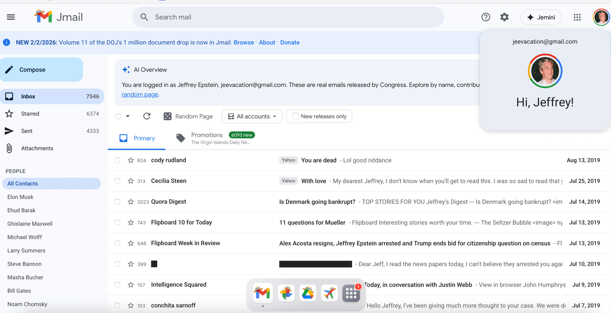Click the search magnifier icon

coord(144,17)
